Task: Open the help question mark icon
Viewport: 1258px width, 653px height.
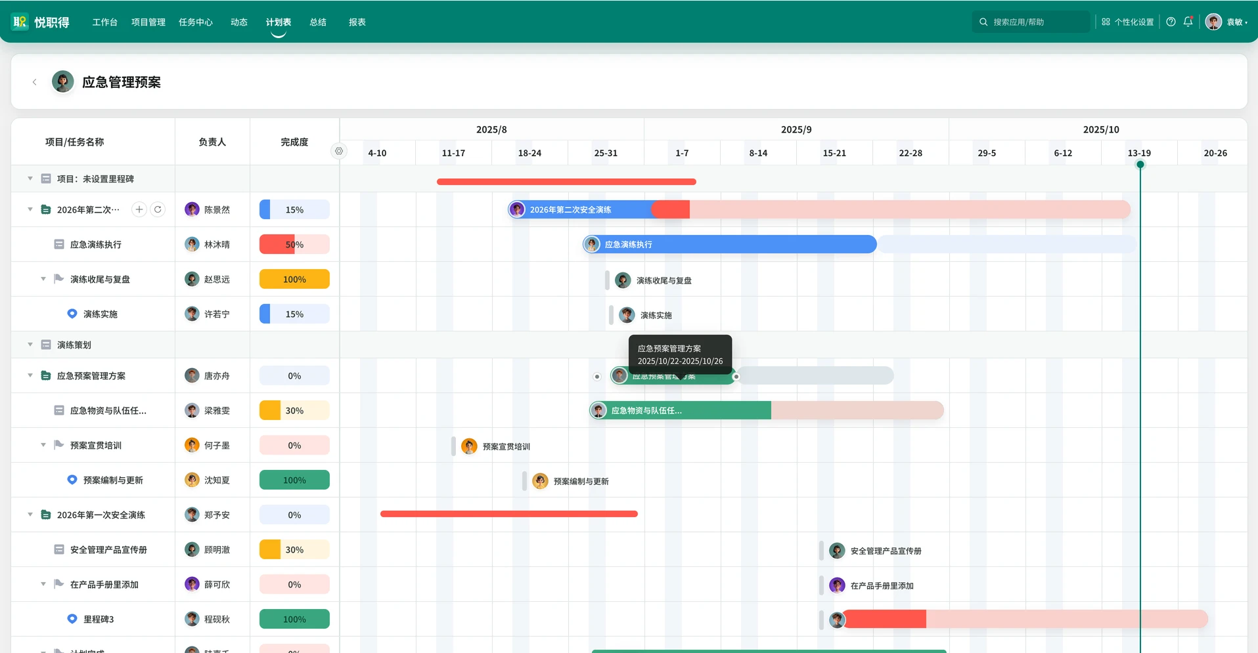Action: [1171, 22]
